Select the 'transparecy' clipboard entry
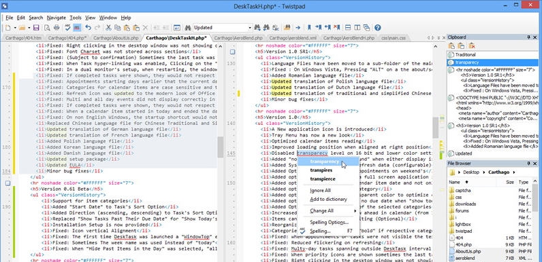 (492, 62)
